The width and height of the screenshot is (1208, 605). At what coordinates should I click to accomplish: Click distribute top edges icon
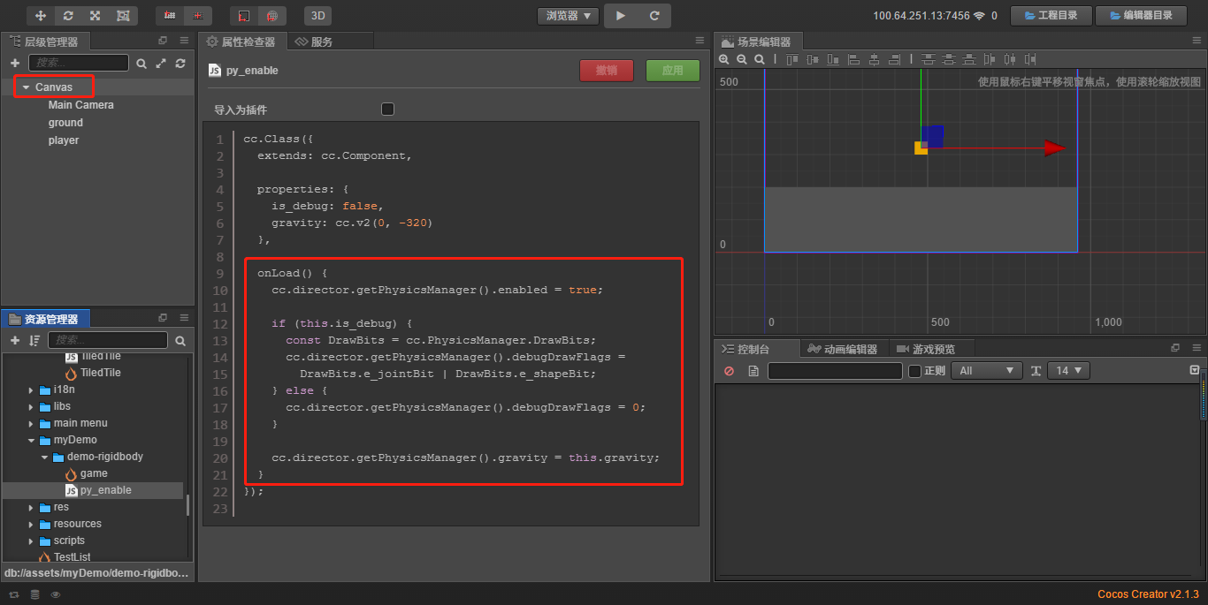(x=928, y=59)
